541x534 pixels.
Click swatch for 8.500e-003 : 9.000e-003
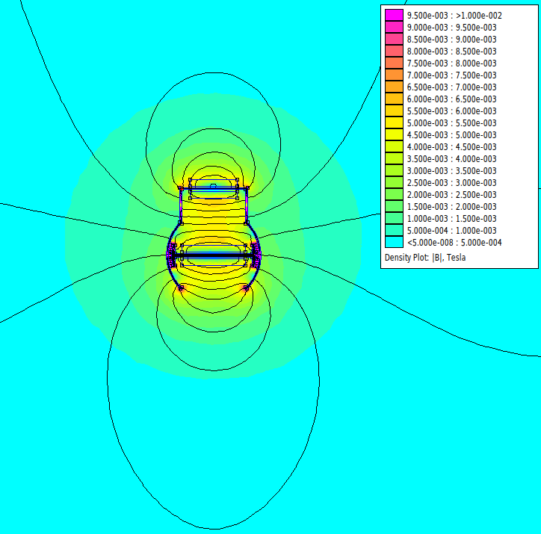pos(394,39)
